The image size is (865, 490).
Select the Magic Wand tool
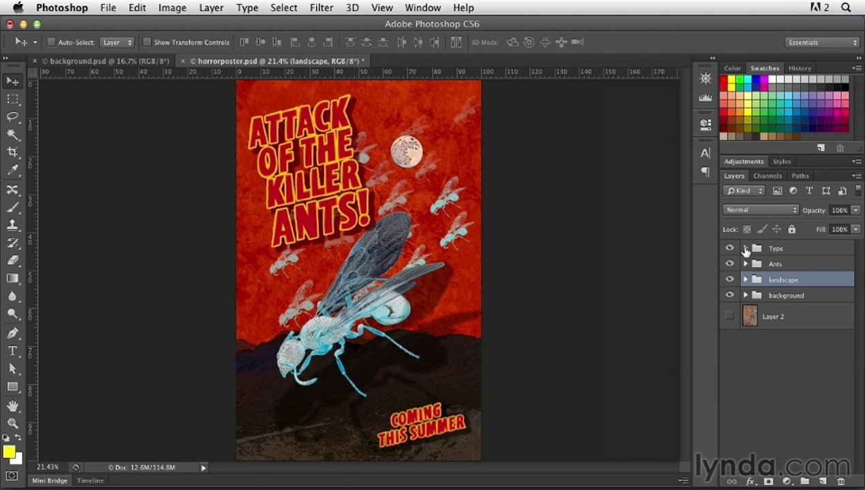coord(13,135)
